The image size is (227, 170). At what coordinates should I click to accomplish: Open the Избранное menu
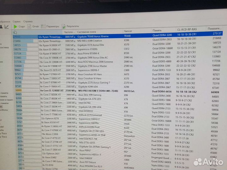pyautogui.click(x=5, y=22)
